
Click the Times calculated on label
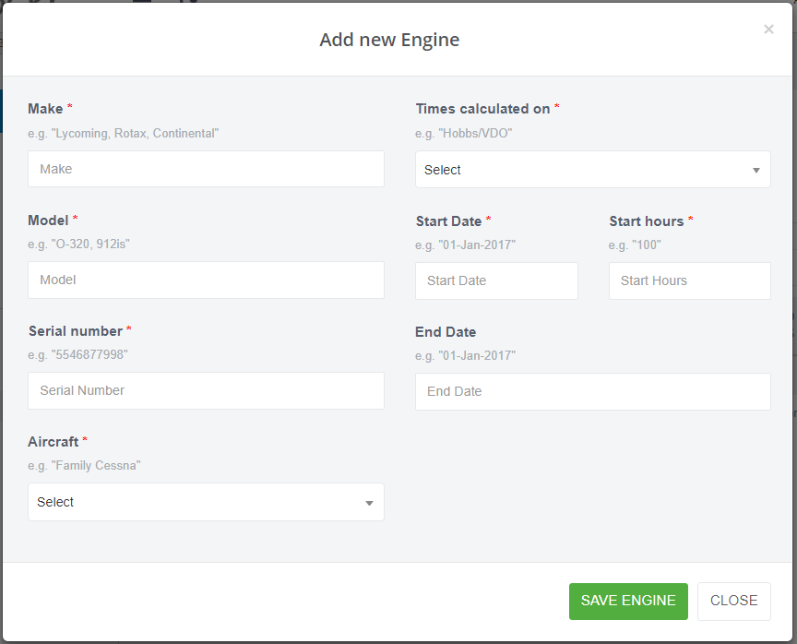pyautogui.click(x=482, y=109)
